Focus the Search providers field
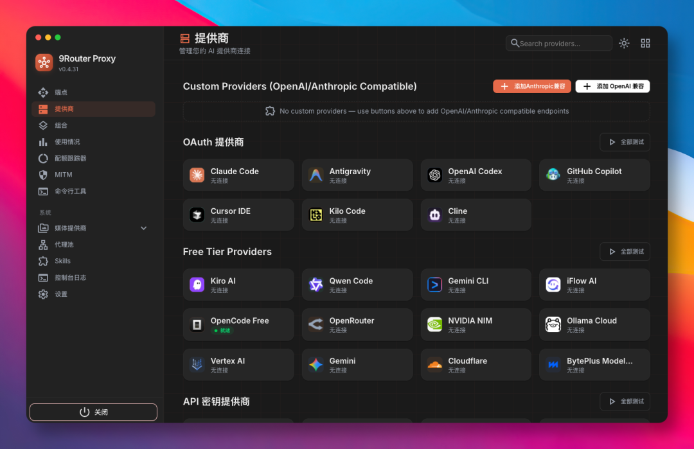This screenshot has width=694, height=449. [x=558, y=43]
